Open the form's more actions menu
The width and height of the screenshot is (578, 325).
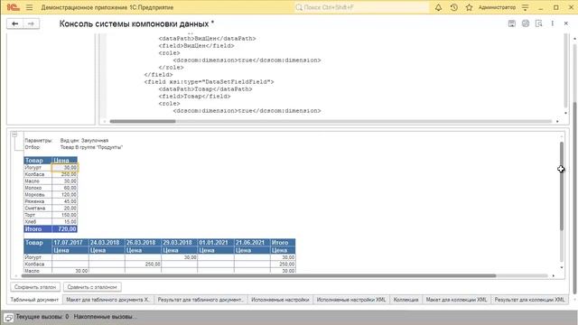click(x=552, y=23)
